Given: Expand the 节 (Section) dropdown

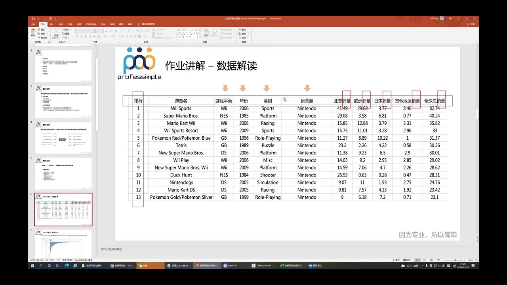Looking at the screenshot, I should pyautogui.click(x=66, y=38).
